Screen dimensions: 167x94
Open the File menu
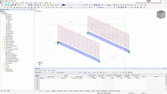tap(3, 3)
